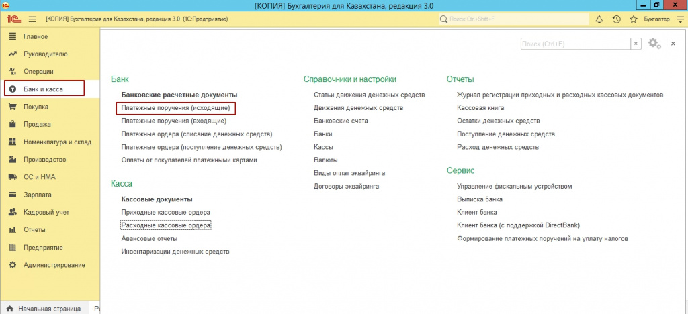
Task: Click the Администрирование gear icon
Action: (13, 265)
